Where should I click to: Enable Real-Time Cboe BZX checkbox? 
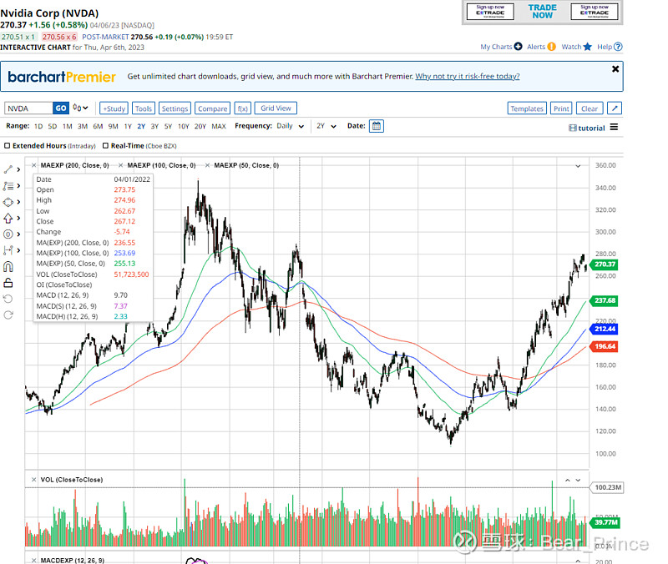tap(105, 145)
